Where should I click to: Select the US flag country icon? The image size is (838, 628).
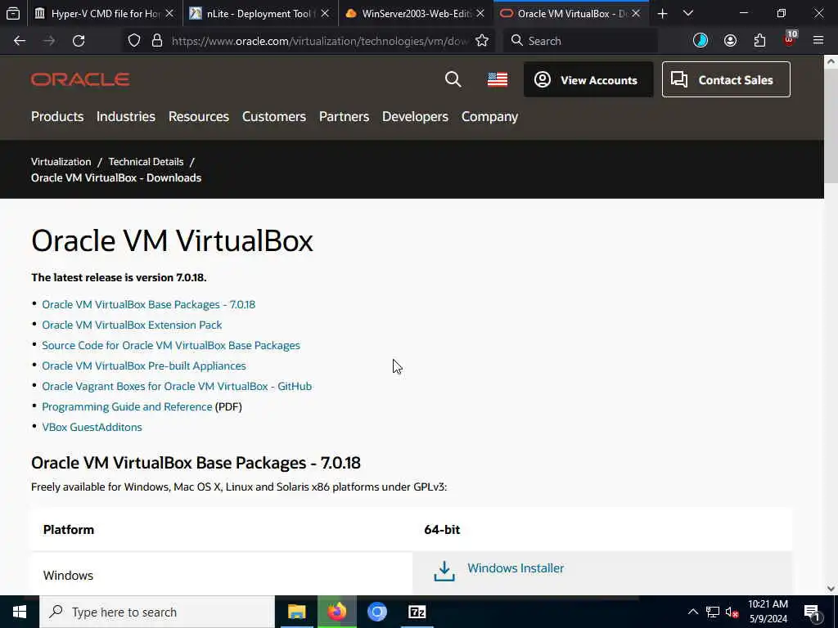(x=498, y=79)
